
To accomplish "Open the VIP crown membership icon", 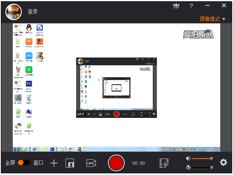I will (x=176, y=6).
